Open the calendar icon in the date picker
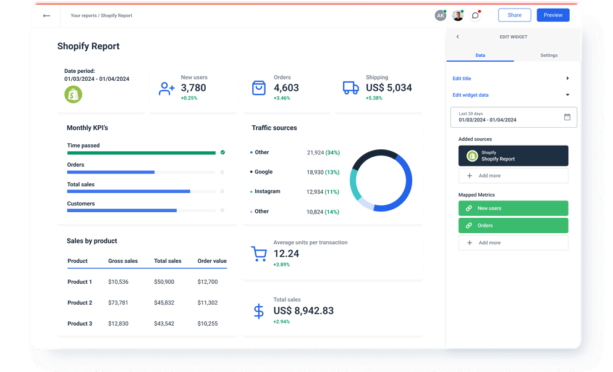This screenshot has width=613, height=372. click(567, 117)
